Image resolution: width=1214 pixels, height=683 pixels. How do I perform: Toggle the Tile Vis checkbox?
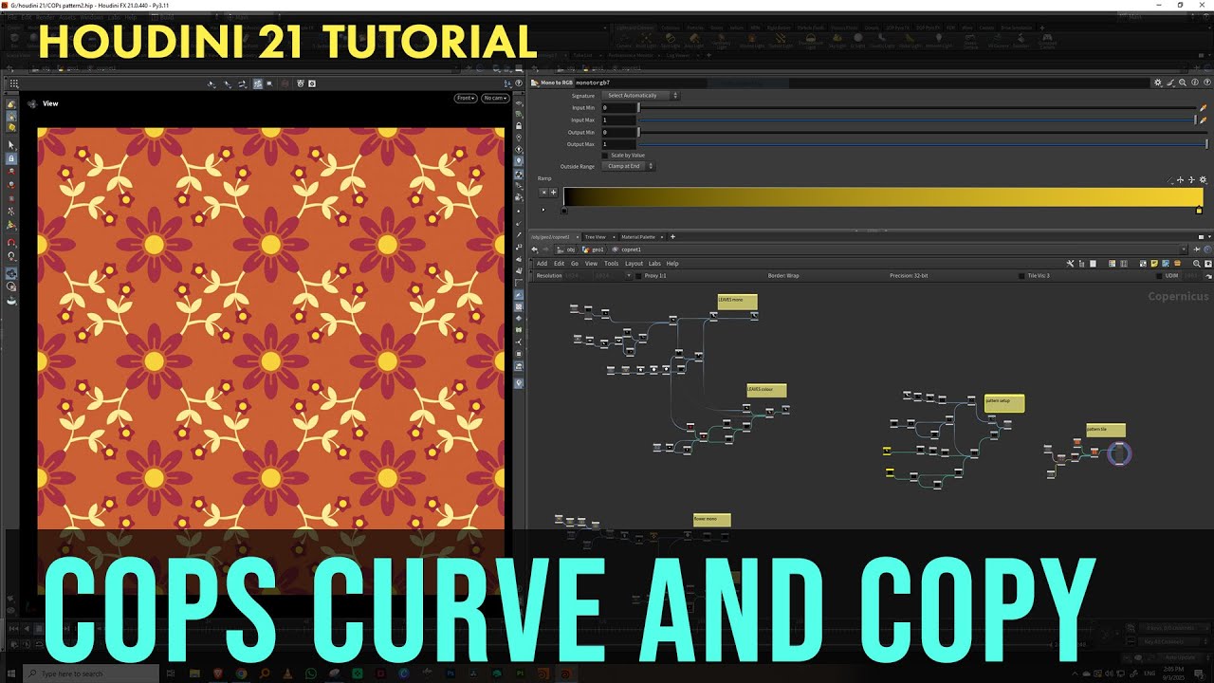pos(1021,276)
